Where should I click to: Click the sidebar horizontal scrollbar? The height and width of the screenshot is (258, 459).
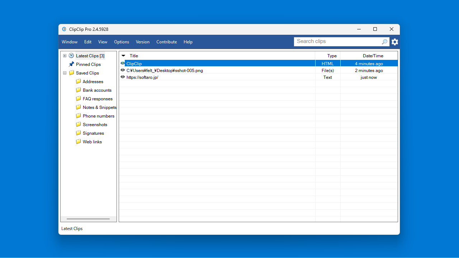pos(88,219)
